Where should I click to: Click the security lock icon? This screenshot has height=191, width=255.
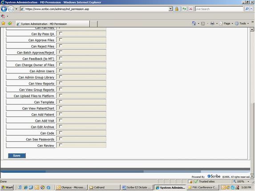[x=177, y=9]
